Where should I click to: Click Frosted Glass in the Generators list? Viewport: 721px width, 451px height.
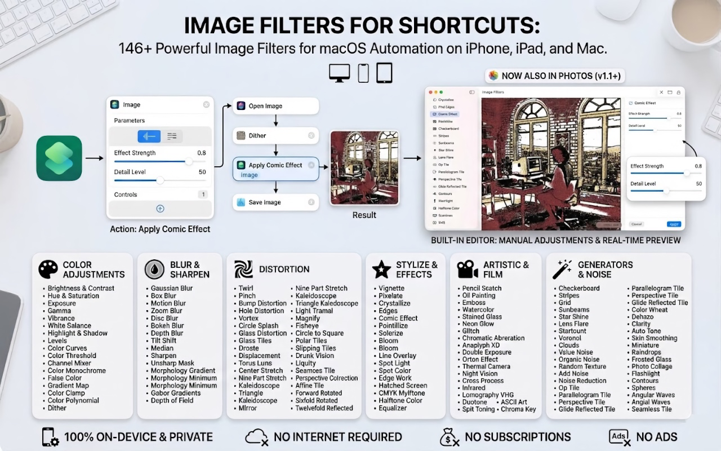(x=651, y=360)
